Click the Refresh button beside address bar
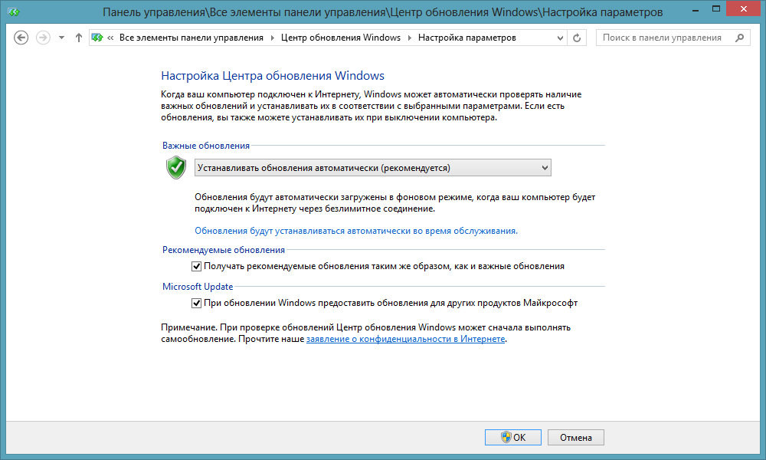 point(577,38)
